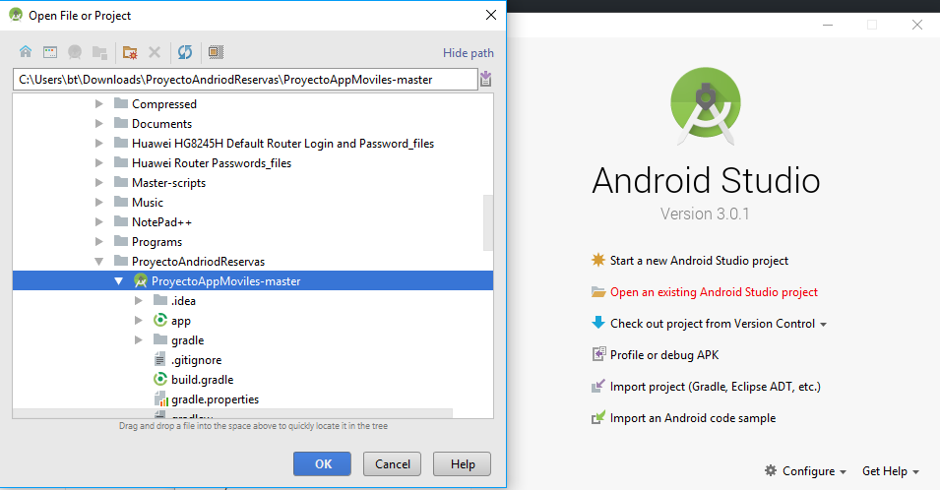Select the Programs folder row

[253, 242]
